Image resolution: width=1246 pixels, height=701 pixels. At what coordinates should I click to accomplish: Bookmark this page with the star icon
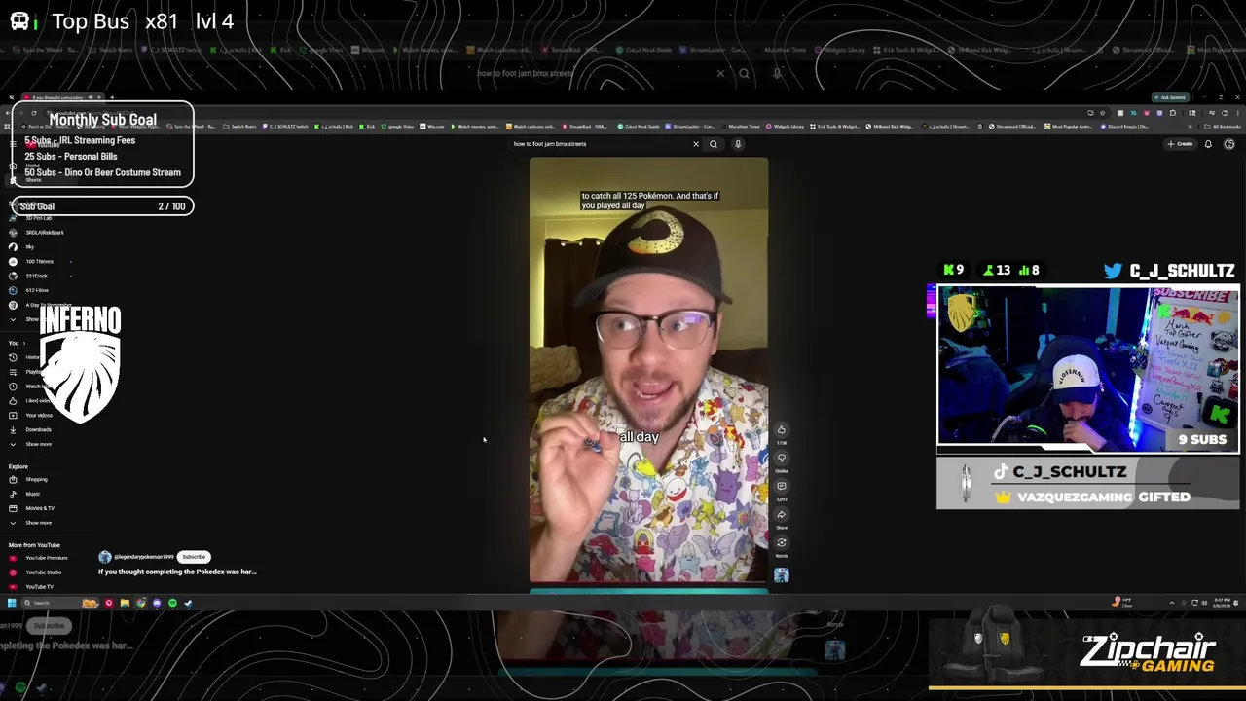[1102, 113]
